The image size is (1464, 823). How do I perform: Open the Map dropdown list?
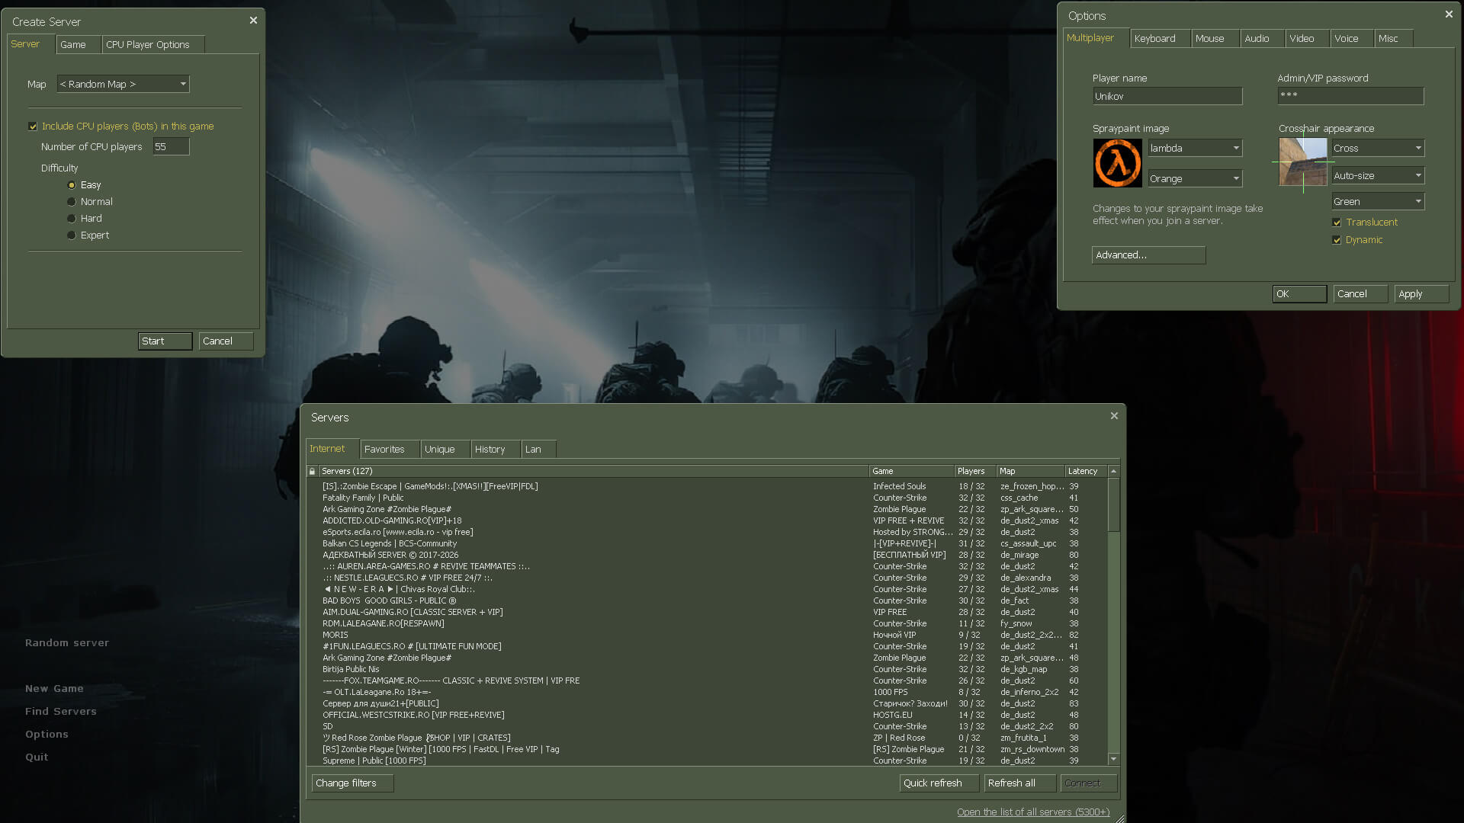click(x=183, y=84)
